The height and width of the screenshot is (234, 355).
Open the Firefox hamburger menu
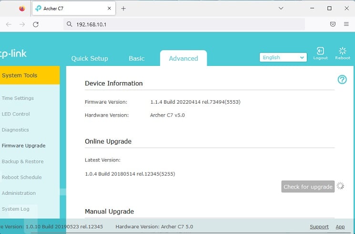pos(346,24)
